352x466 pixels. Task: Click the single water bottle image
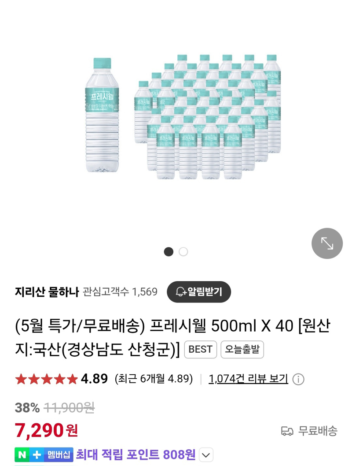pyautogui.click(x=103, y=115)
